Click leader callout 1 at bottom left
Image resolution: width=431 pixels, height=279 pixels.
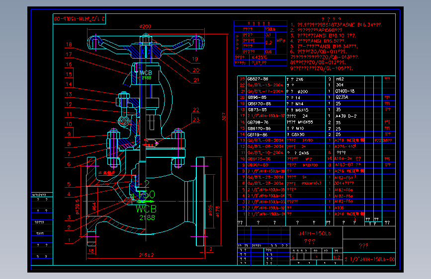pos(69,240)
